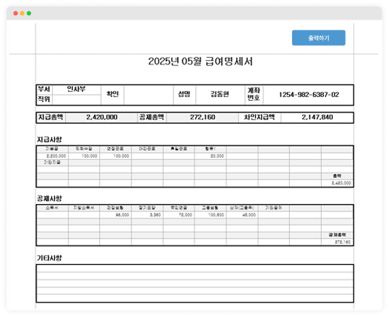Click the 기본급 column header

pos(52,148)
